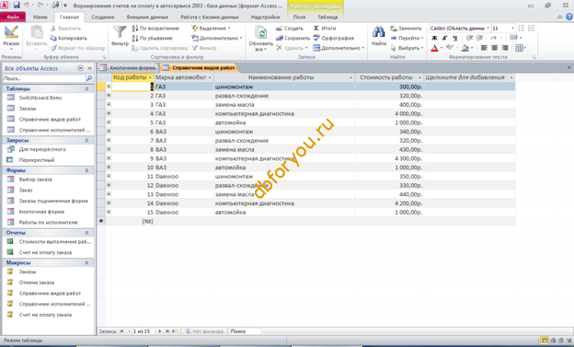
Task: Run Орфография spell check
Action: (334, 38)
